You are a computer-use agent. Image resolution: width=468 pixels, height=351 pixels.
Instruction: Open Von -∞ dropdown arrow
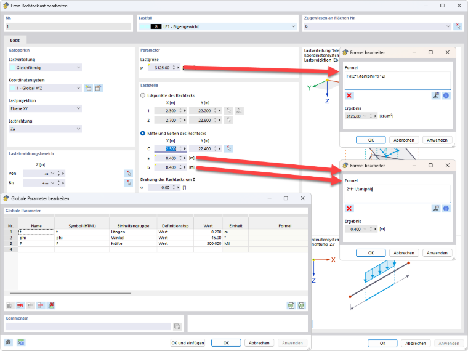52,174
